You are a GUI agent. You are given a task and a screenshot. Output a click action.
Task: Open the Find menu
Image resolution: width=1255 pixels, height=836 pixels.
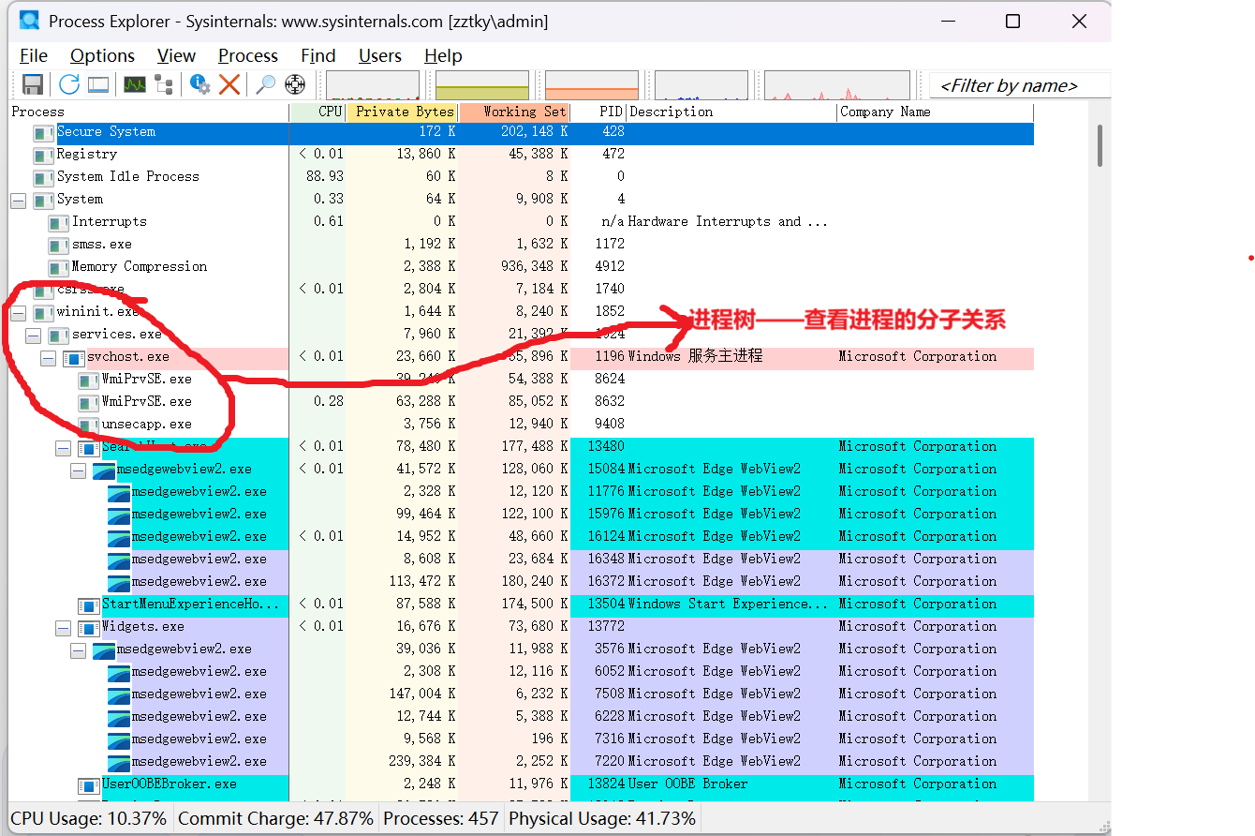318,56
